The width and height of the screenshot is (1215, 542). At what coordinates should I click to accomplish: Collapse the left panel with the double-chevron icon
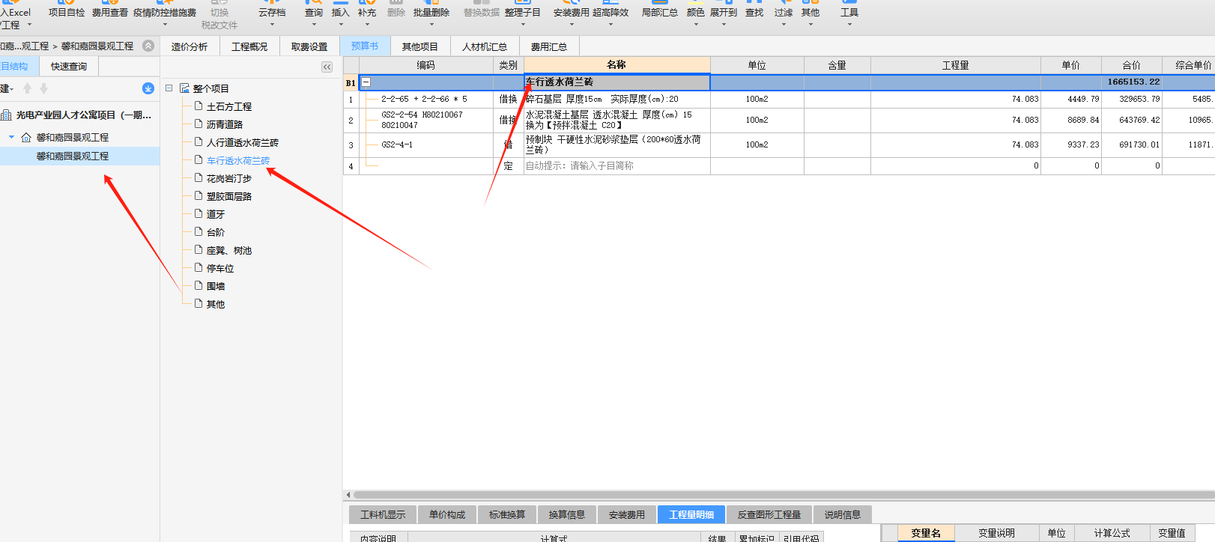[327, 67]
